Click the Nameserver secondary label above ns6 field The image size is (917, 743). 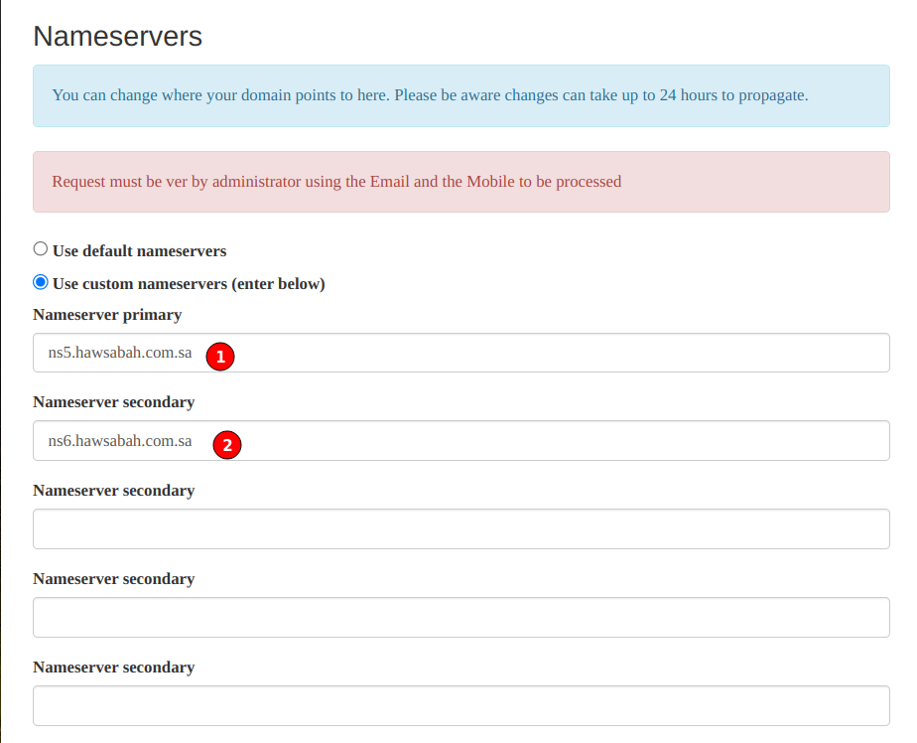113,402
